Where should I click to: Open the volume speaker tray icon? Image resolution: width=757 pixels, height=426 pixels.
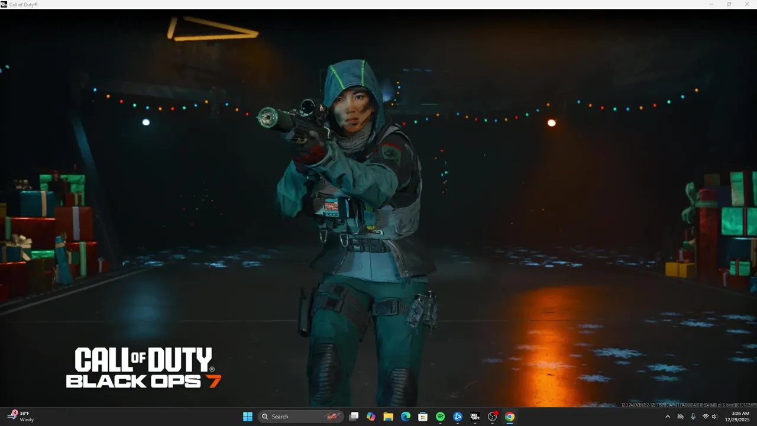(714, 417)
